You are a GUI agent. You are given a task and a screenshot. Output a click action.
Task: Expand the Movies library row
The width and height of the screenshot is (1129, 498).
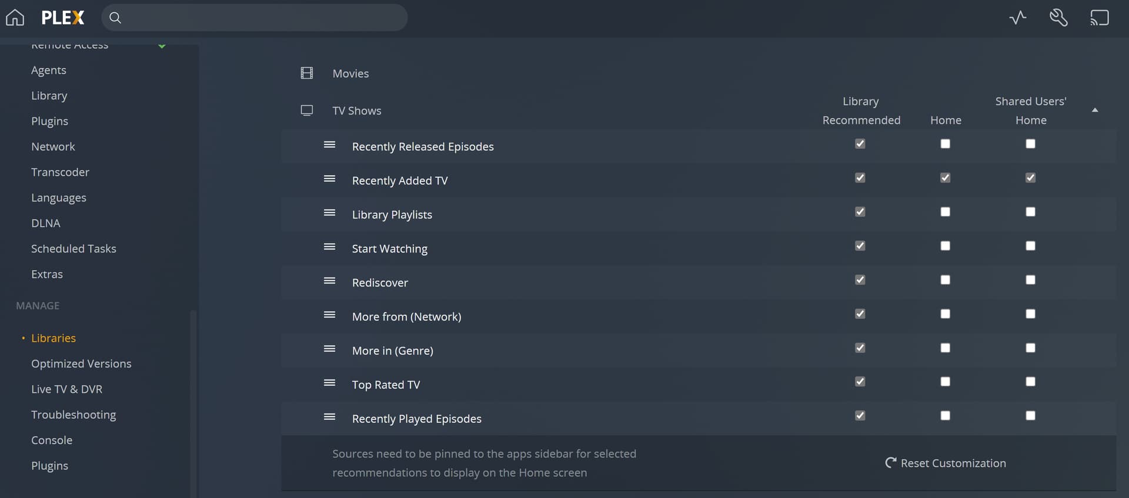pos(350,73)
